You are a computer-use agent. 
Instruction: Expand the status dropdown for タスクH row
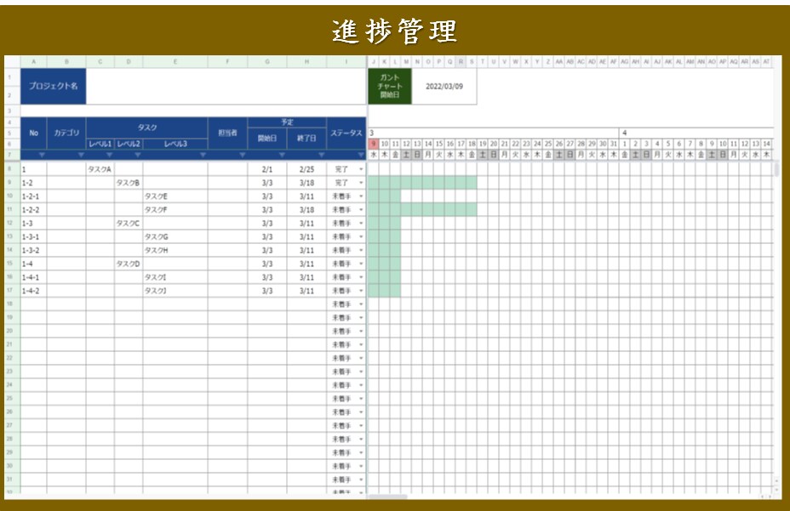click(x=361, y=250)
